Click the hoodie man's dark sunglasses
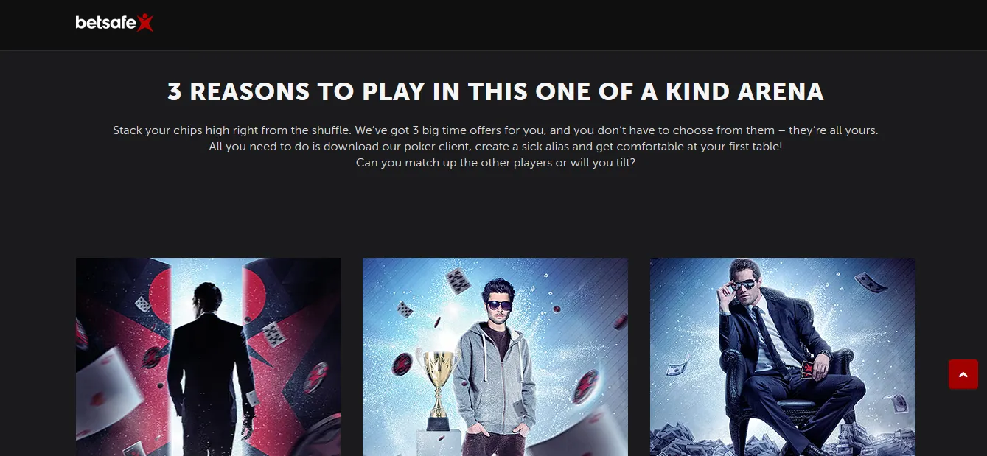This screenshot has width=987, height=456. (x=499, y=305)
